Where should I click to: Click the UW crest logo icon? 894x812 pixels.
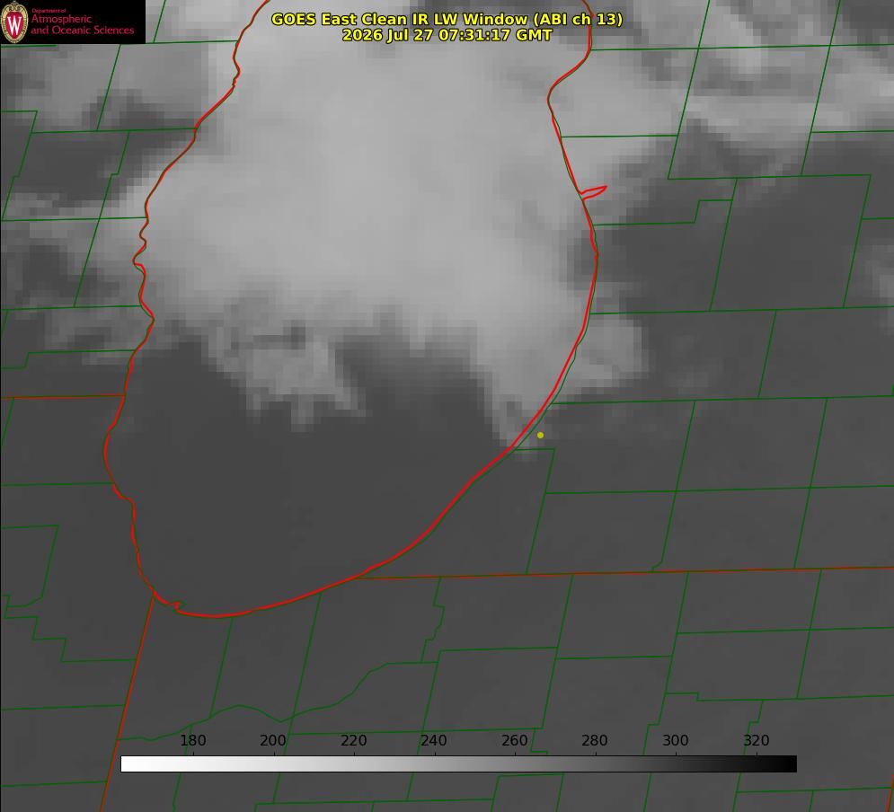click(14, 22)
